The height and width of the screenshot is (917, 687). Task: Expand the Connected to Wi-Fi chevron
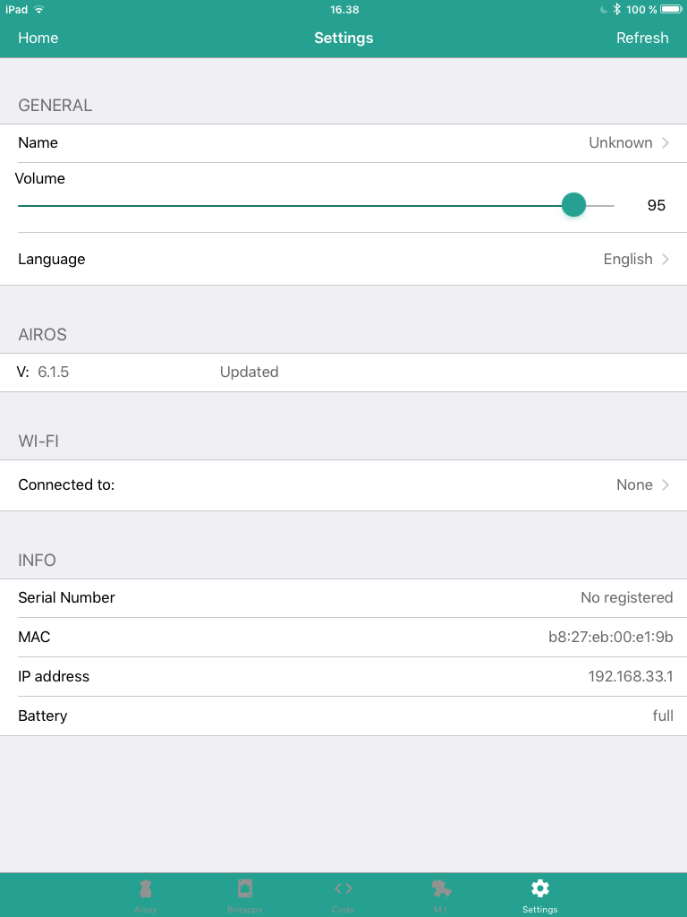click(x=666, y=485)
